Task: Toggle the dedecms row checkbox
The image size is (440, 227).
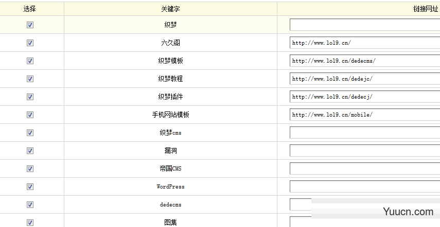Action: (x=30, y=204)
